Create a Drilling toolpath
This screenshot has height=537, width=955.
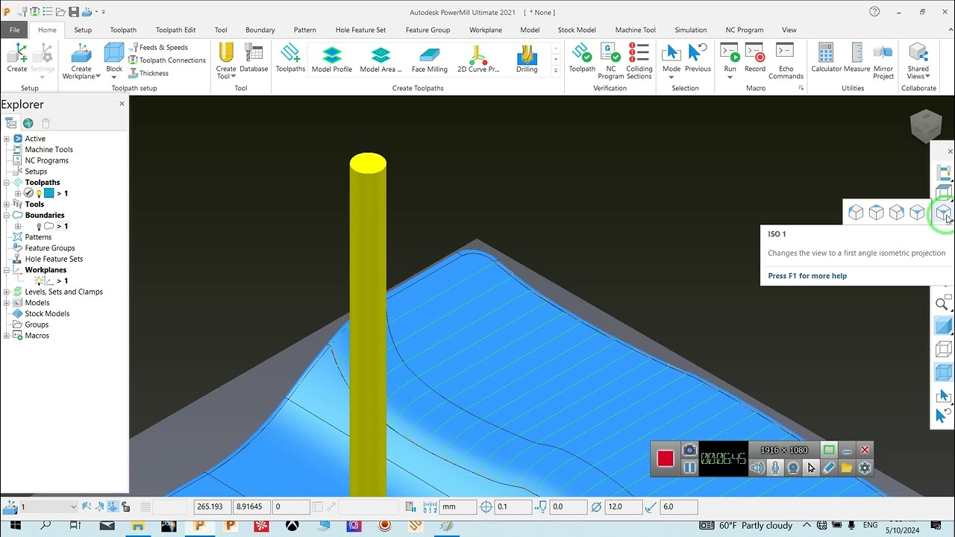[527, 60]
